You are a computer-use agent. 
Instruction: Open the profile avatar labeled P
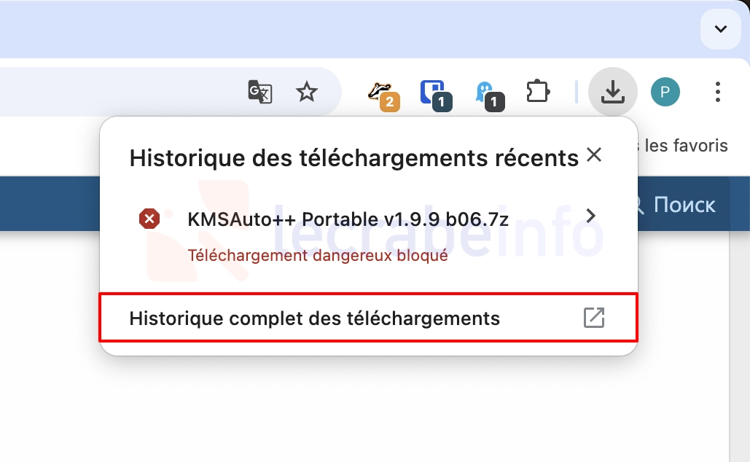coord(665,92)
